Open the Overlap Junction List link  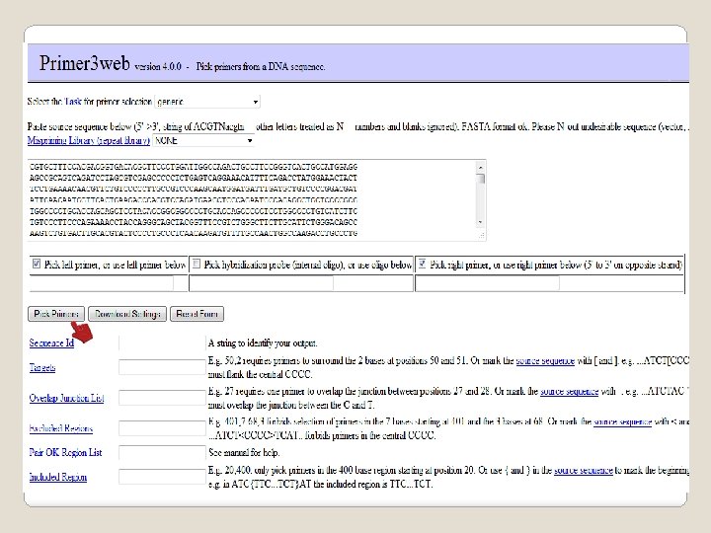67,398
